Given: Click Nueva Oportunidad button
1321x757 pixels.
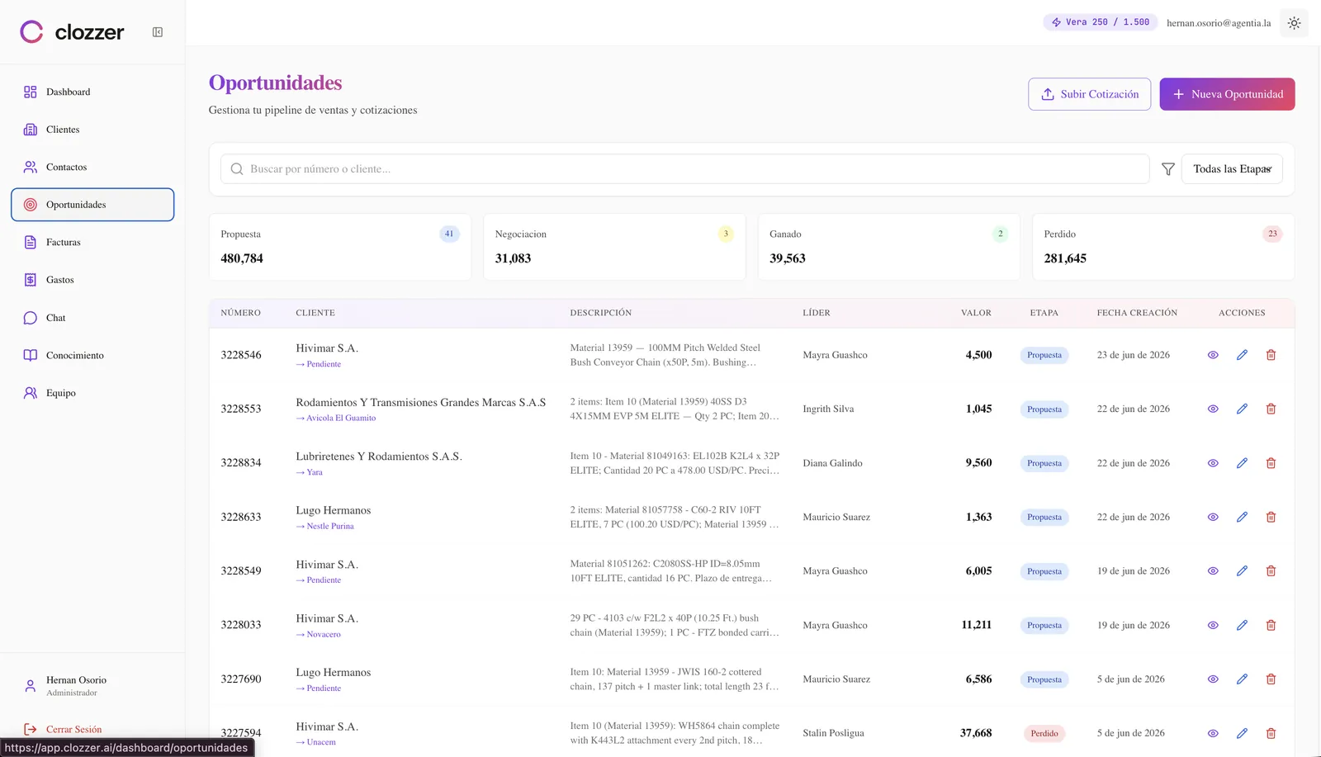Looking at the screenshot, I should coord(1227,94).
